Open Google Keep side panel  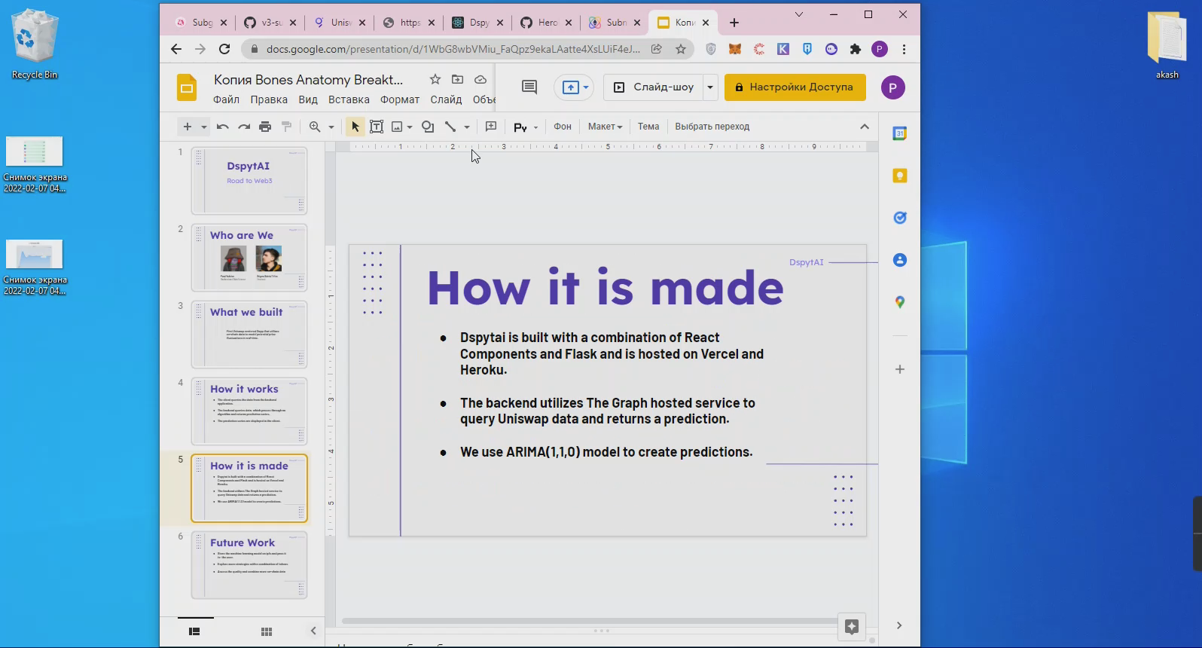coord(899,176)
